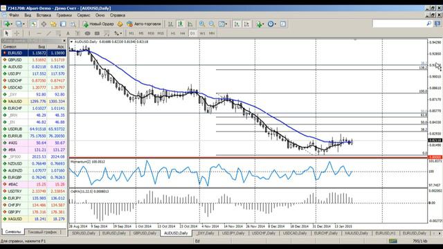This screenshot has width=443, height=249.
Task: Zoom in the chart
Action: pyautogui.click(x=202, y=24)
